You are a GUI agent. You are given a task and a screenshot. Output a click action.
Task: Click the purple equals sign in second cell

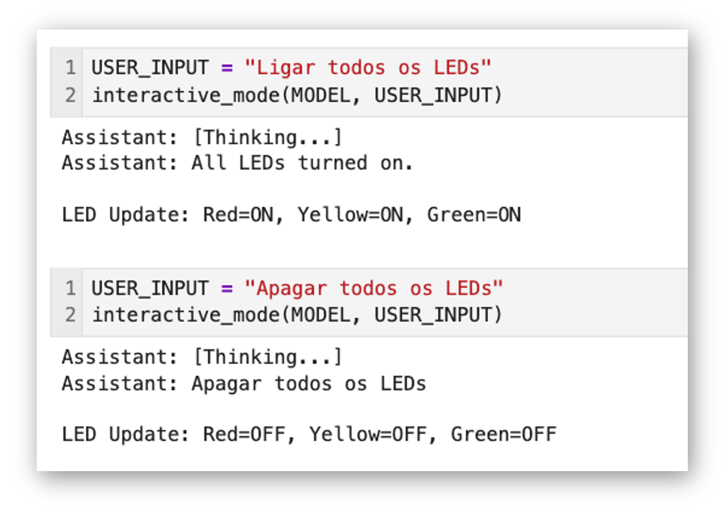pyautogui.click(x=227, y=288)
